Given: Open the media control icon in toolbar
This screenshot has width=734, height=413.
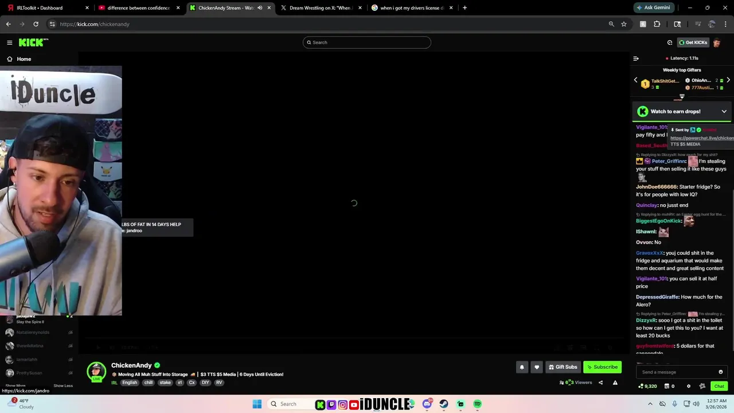Looking at the screenshot, I should coord(697,24).
